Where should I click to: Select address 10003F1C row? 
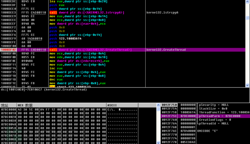(x=8, y=83)
